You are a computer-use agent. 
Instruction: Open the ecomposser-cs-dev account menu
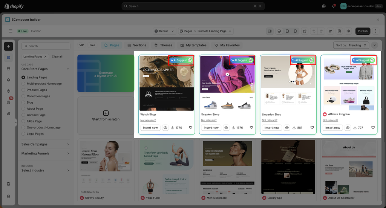point(361,6)
